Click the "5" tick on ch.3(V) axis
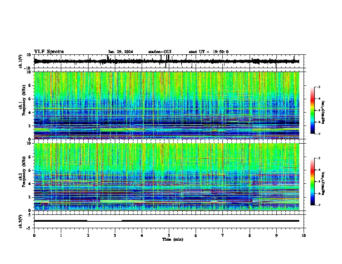 30,215
